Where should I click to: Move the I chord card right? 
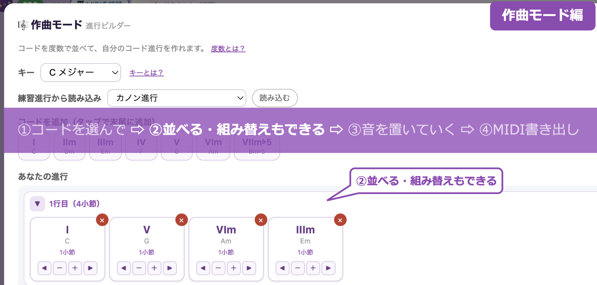point(90,268)
